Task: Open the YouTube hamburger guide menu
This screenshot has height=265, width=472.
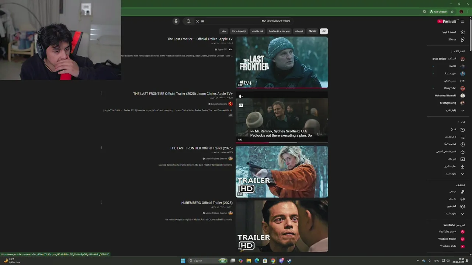Action: pyautogui.click(x=462, y=21)
